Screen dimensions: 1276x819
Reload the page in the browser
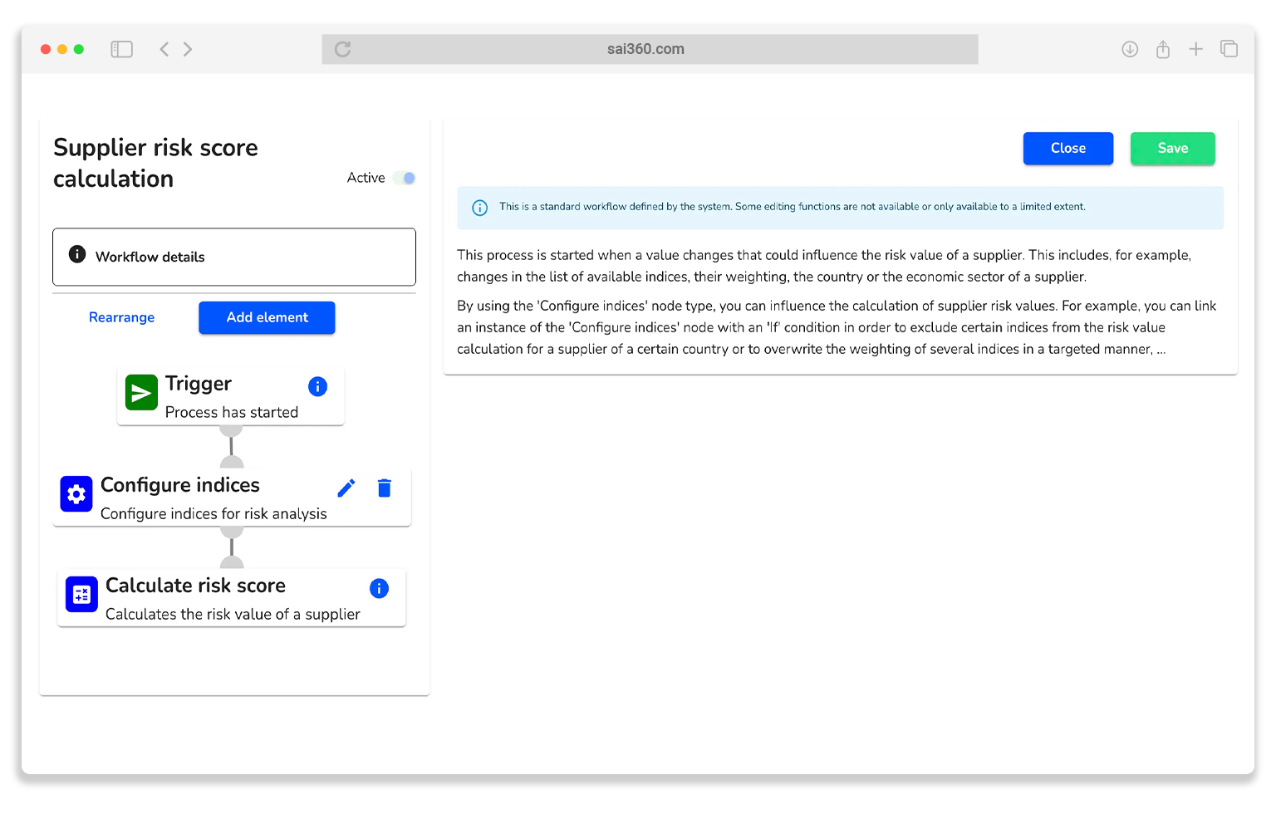click(x=342, y=49)
